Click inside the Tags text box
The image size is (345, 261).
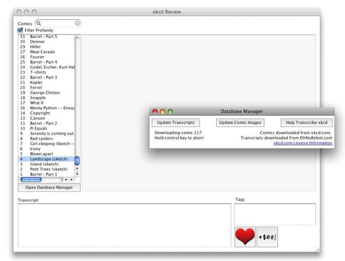[x=275, y=214]
